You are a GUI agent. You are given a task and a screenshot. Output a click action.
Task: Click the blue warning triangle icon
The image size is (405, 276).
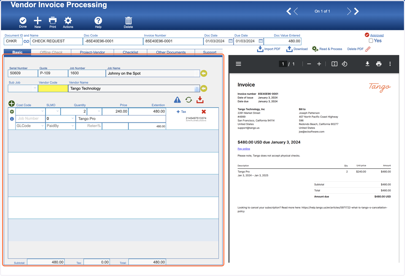(x=177, y=100)
